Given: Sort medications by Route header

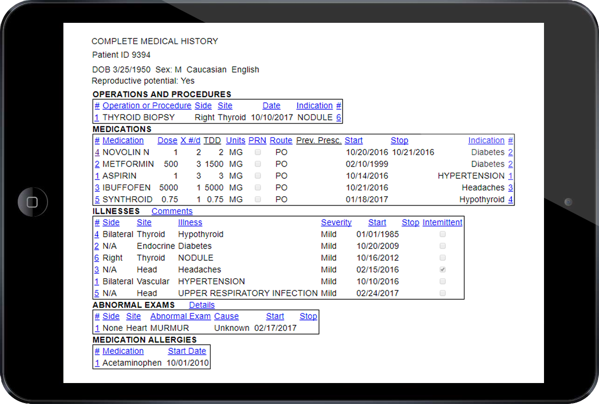Looking at the screenshot, I should pos(281,141).
